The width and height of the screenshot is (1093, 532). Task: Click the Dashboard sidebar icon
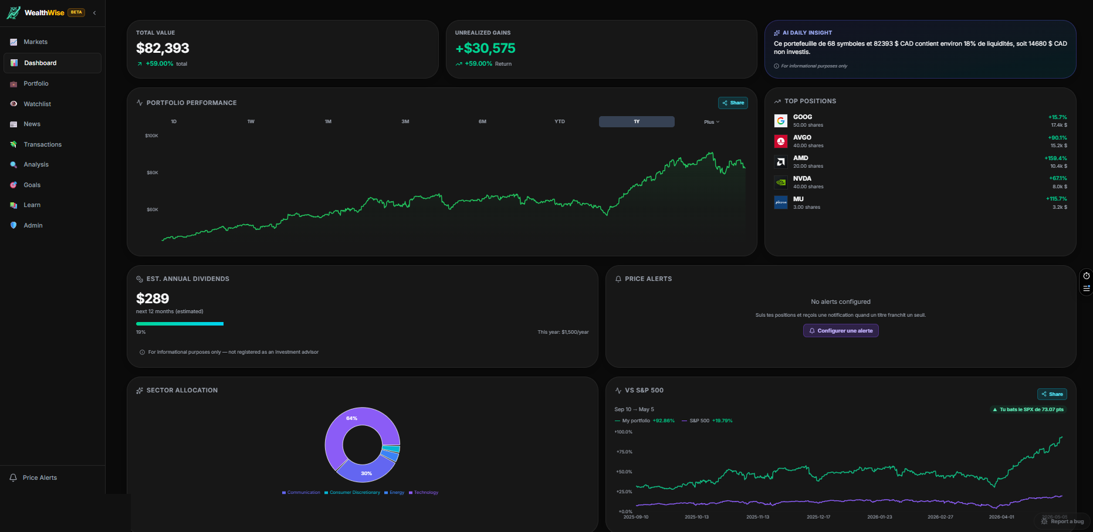pos(14,63)
